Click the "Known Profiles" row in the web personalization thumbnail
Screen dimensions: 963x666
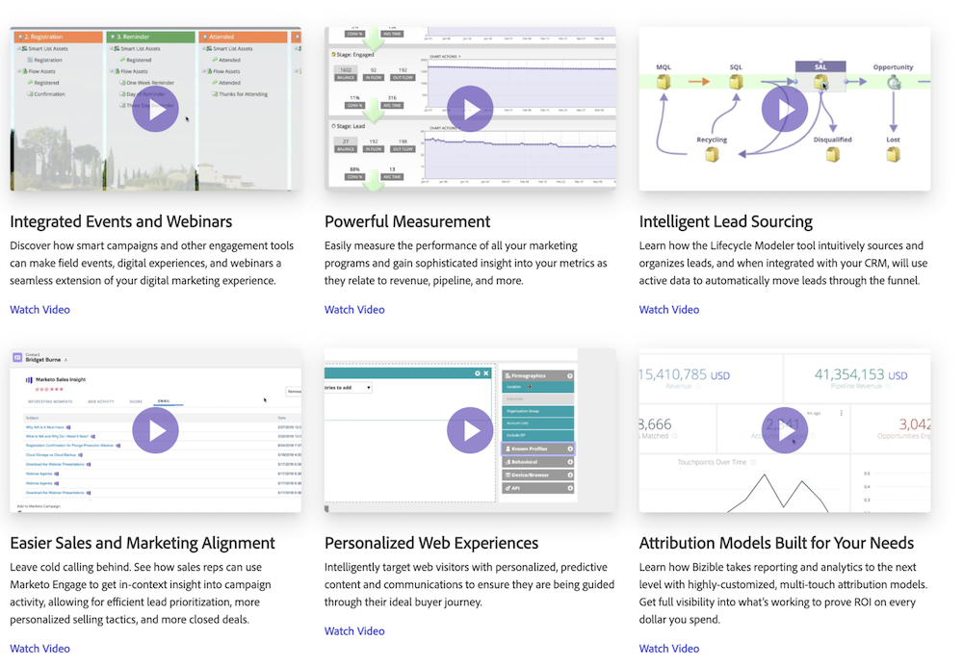(x=538, y=448)
